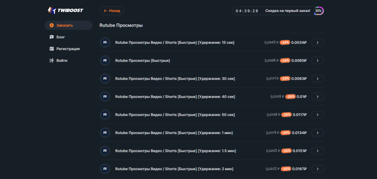Click the -25% badge next to 0.0167₽
377x179 pixels.
click(x=286, y=169)
